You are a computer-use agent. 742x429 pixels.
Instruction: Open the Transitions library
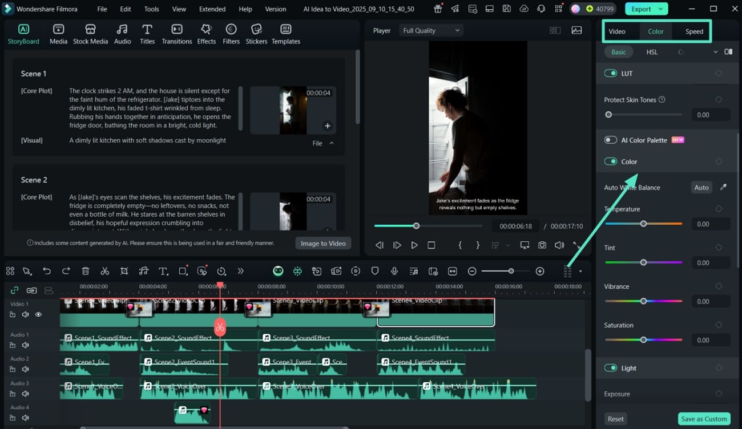click(176, 34)
